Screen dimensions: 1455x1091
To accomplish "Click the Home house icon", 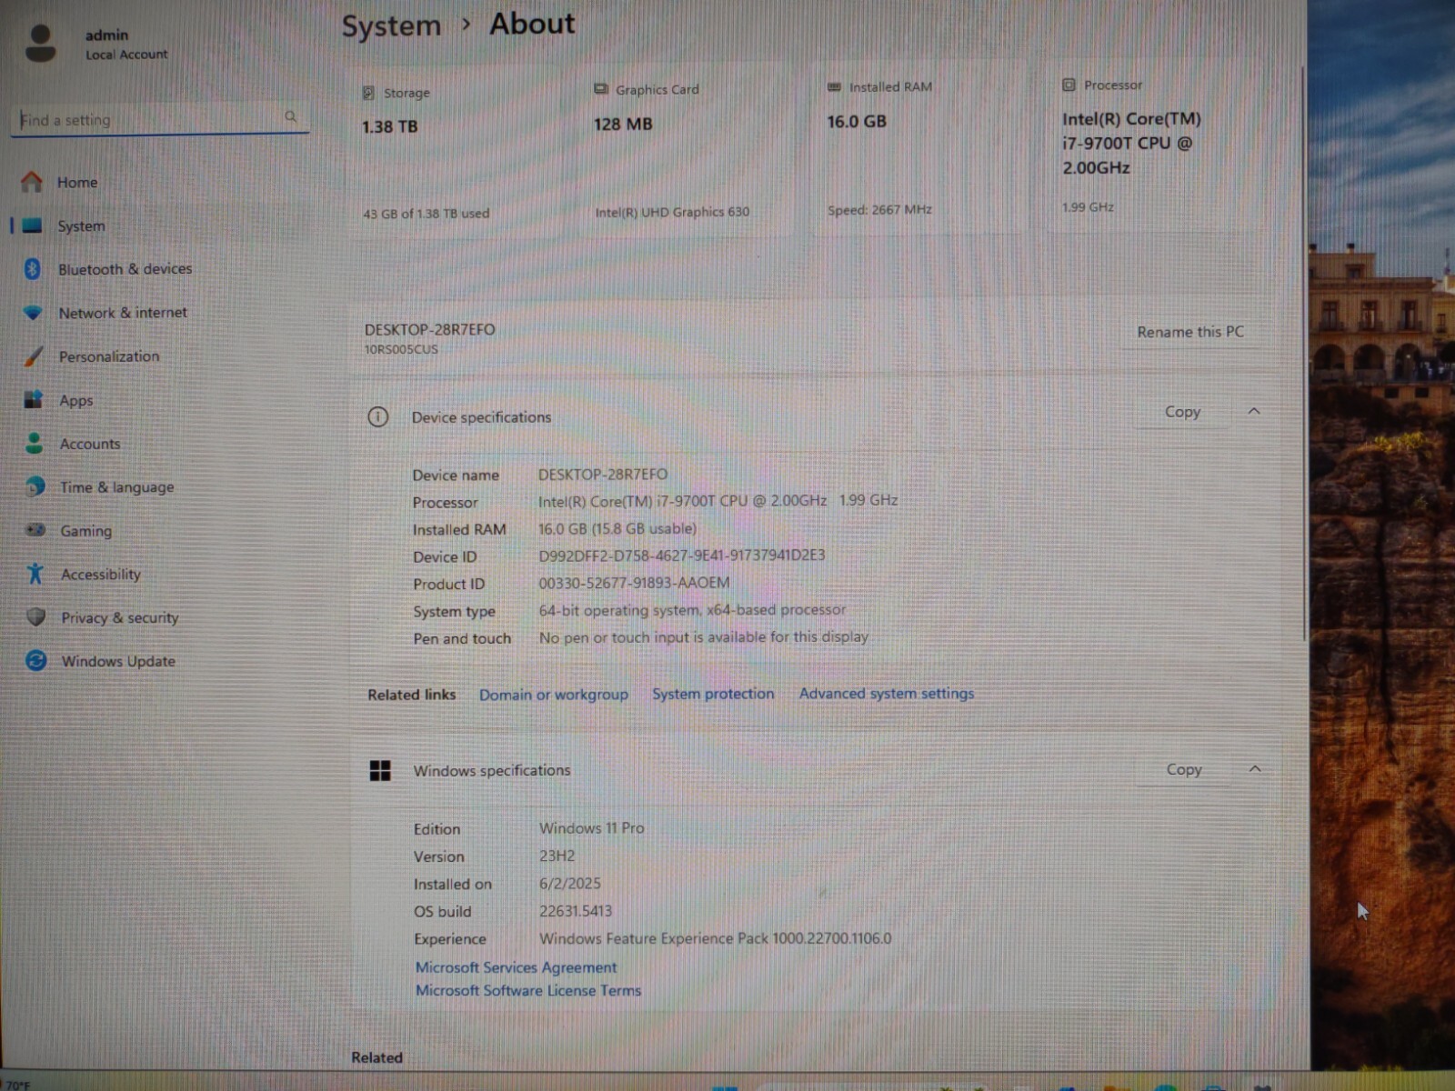I will pyautogui.click(x=32, y=182).
